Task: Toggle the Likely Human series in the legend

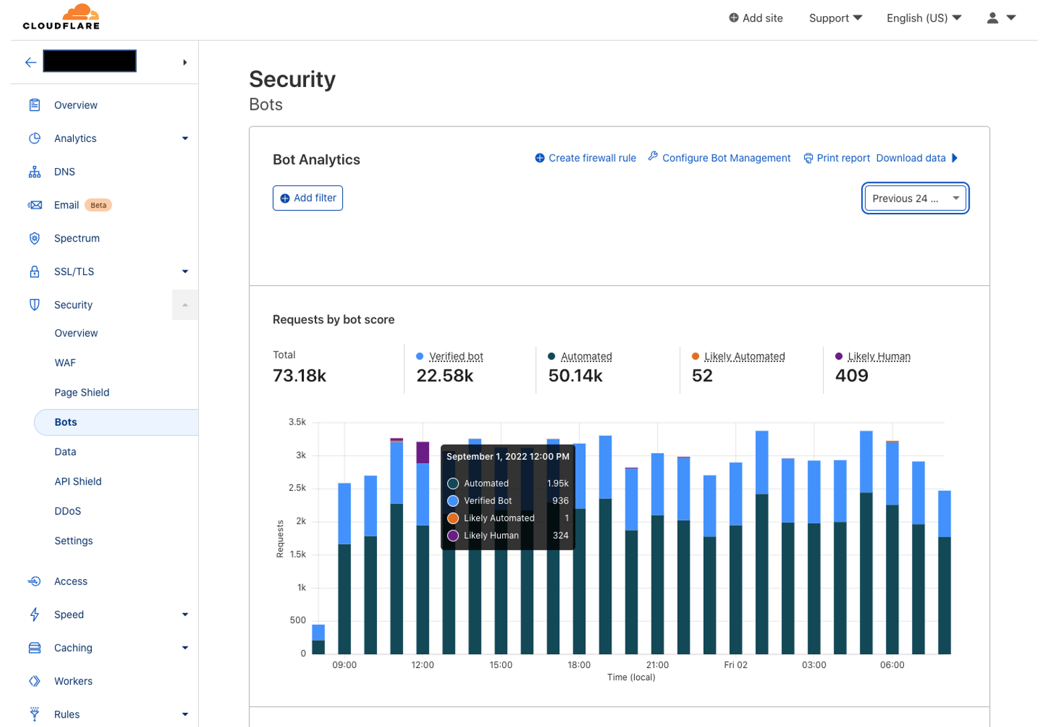Action: click(879, 356)
